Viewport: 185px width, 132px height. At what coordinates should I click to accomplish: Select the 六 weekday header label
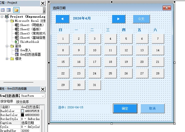pyautogui.click(x=155, y=30)
